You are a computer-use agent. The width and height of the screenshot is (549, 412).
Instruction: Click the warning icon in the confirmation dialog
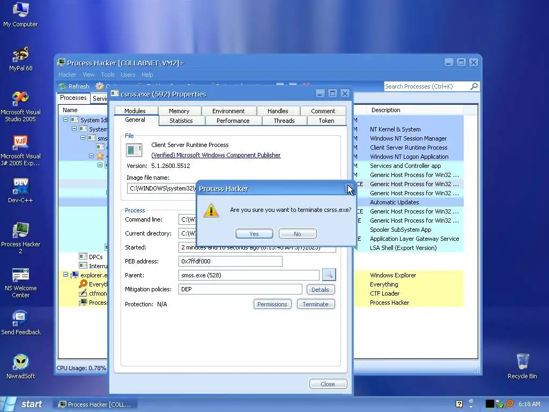(x=211, y=211)
